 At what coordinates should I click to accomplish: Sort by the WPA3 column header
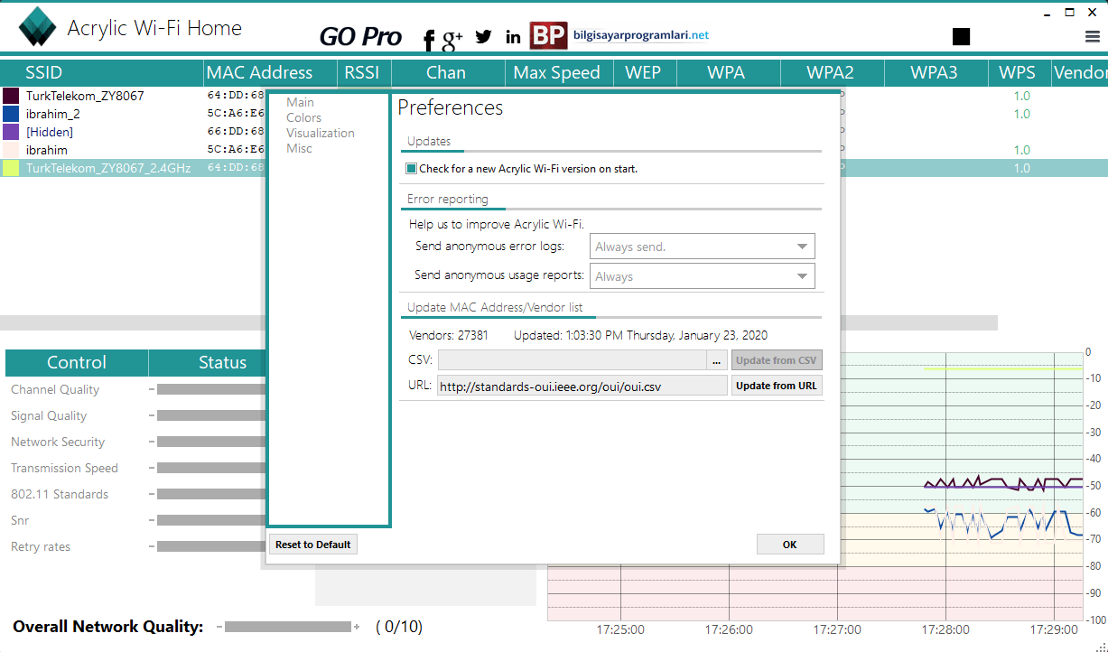[935, 72]
